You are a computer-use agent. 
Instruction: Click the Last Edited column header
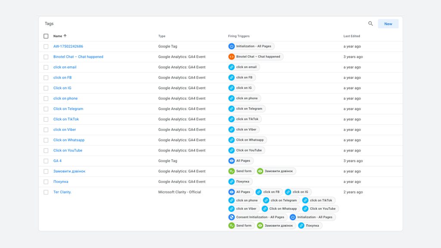(x=351, y=36)
